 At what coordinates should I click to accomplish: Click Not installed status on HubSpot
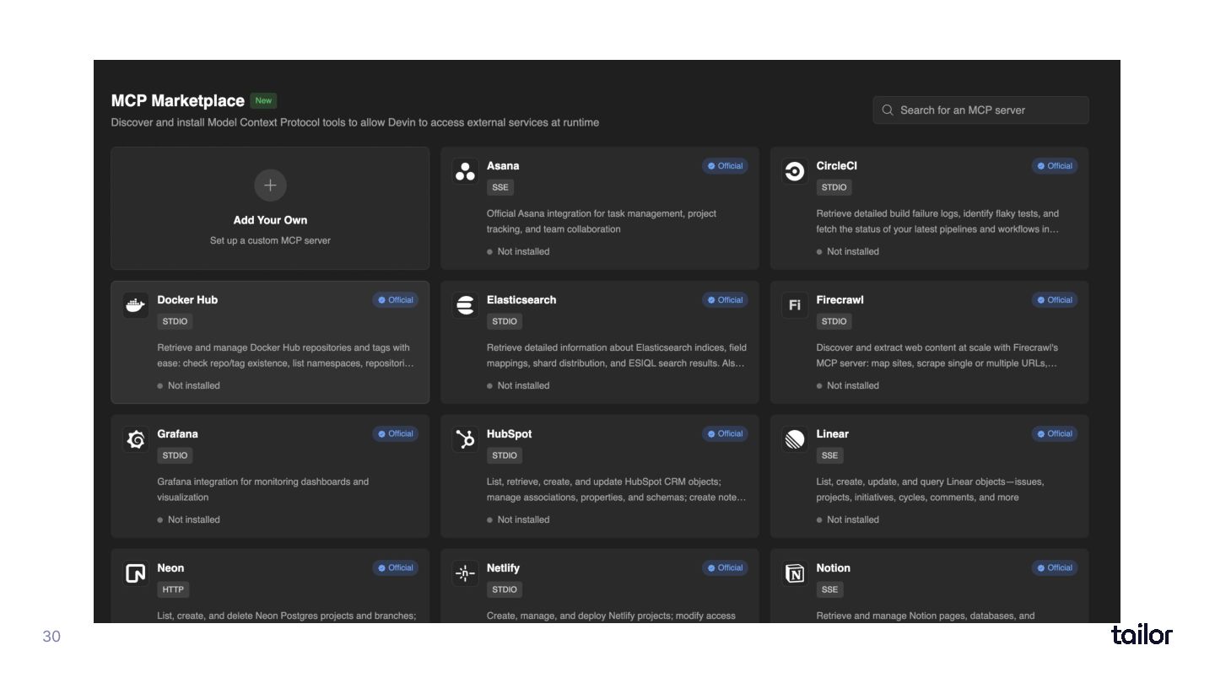point(518,519)
